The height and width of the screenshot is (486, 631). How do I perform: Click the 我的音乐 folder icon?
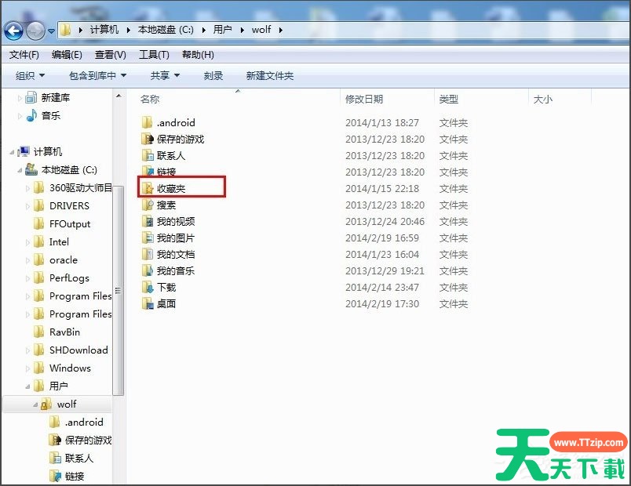147,270
